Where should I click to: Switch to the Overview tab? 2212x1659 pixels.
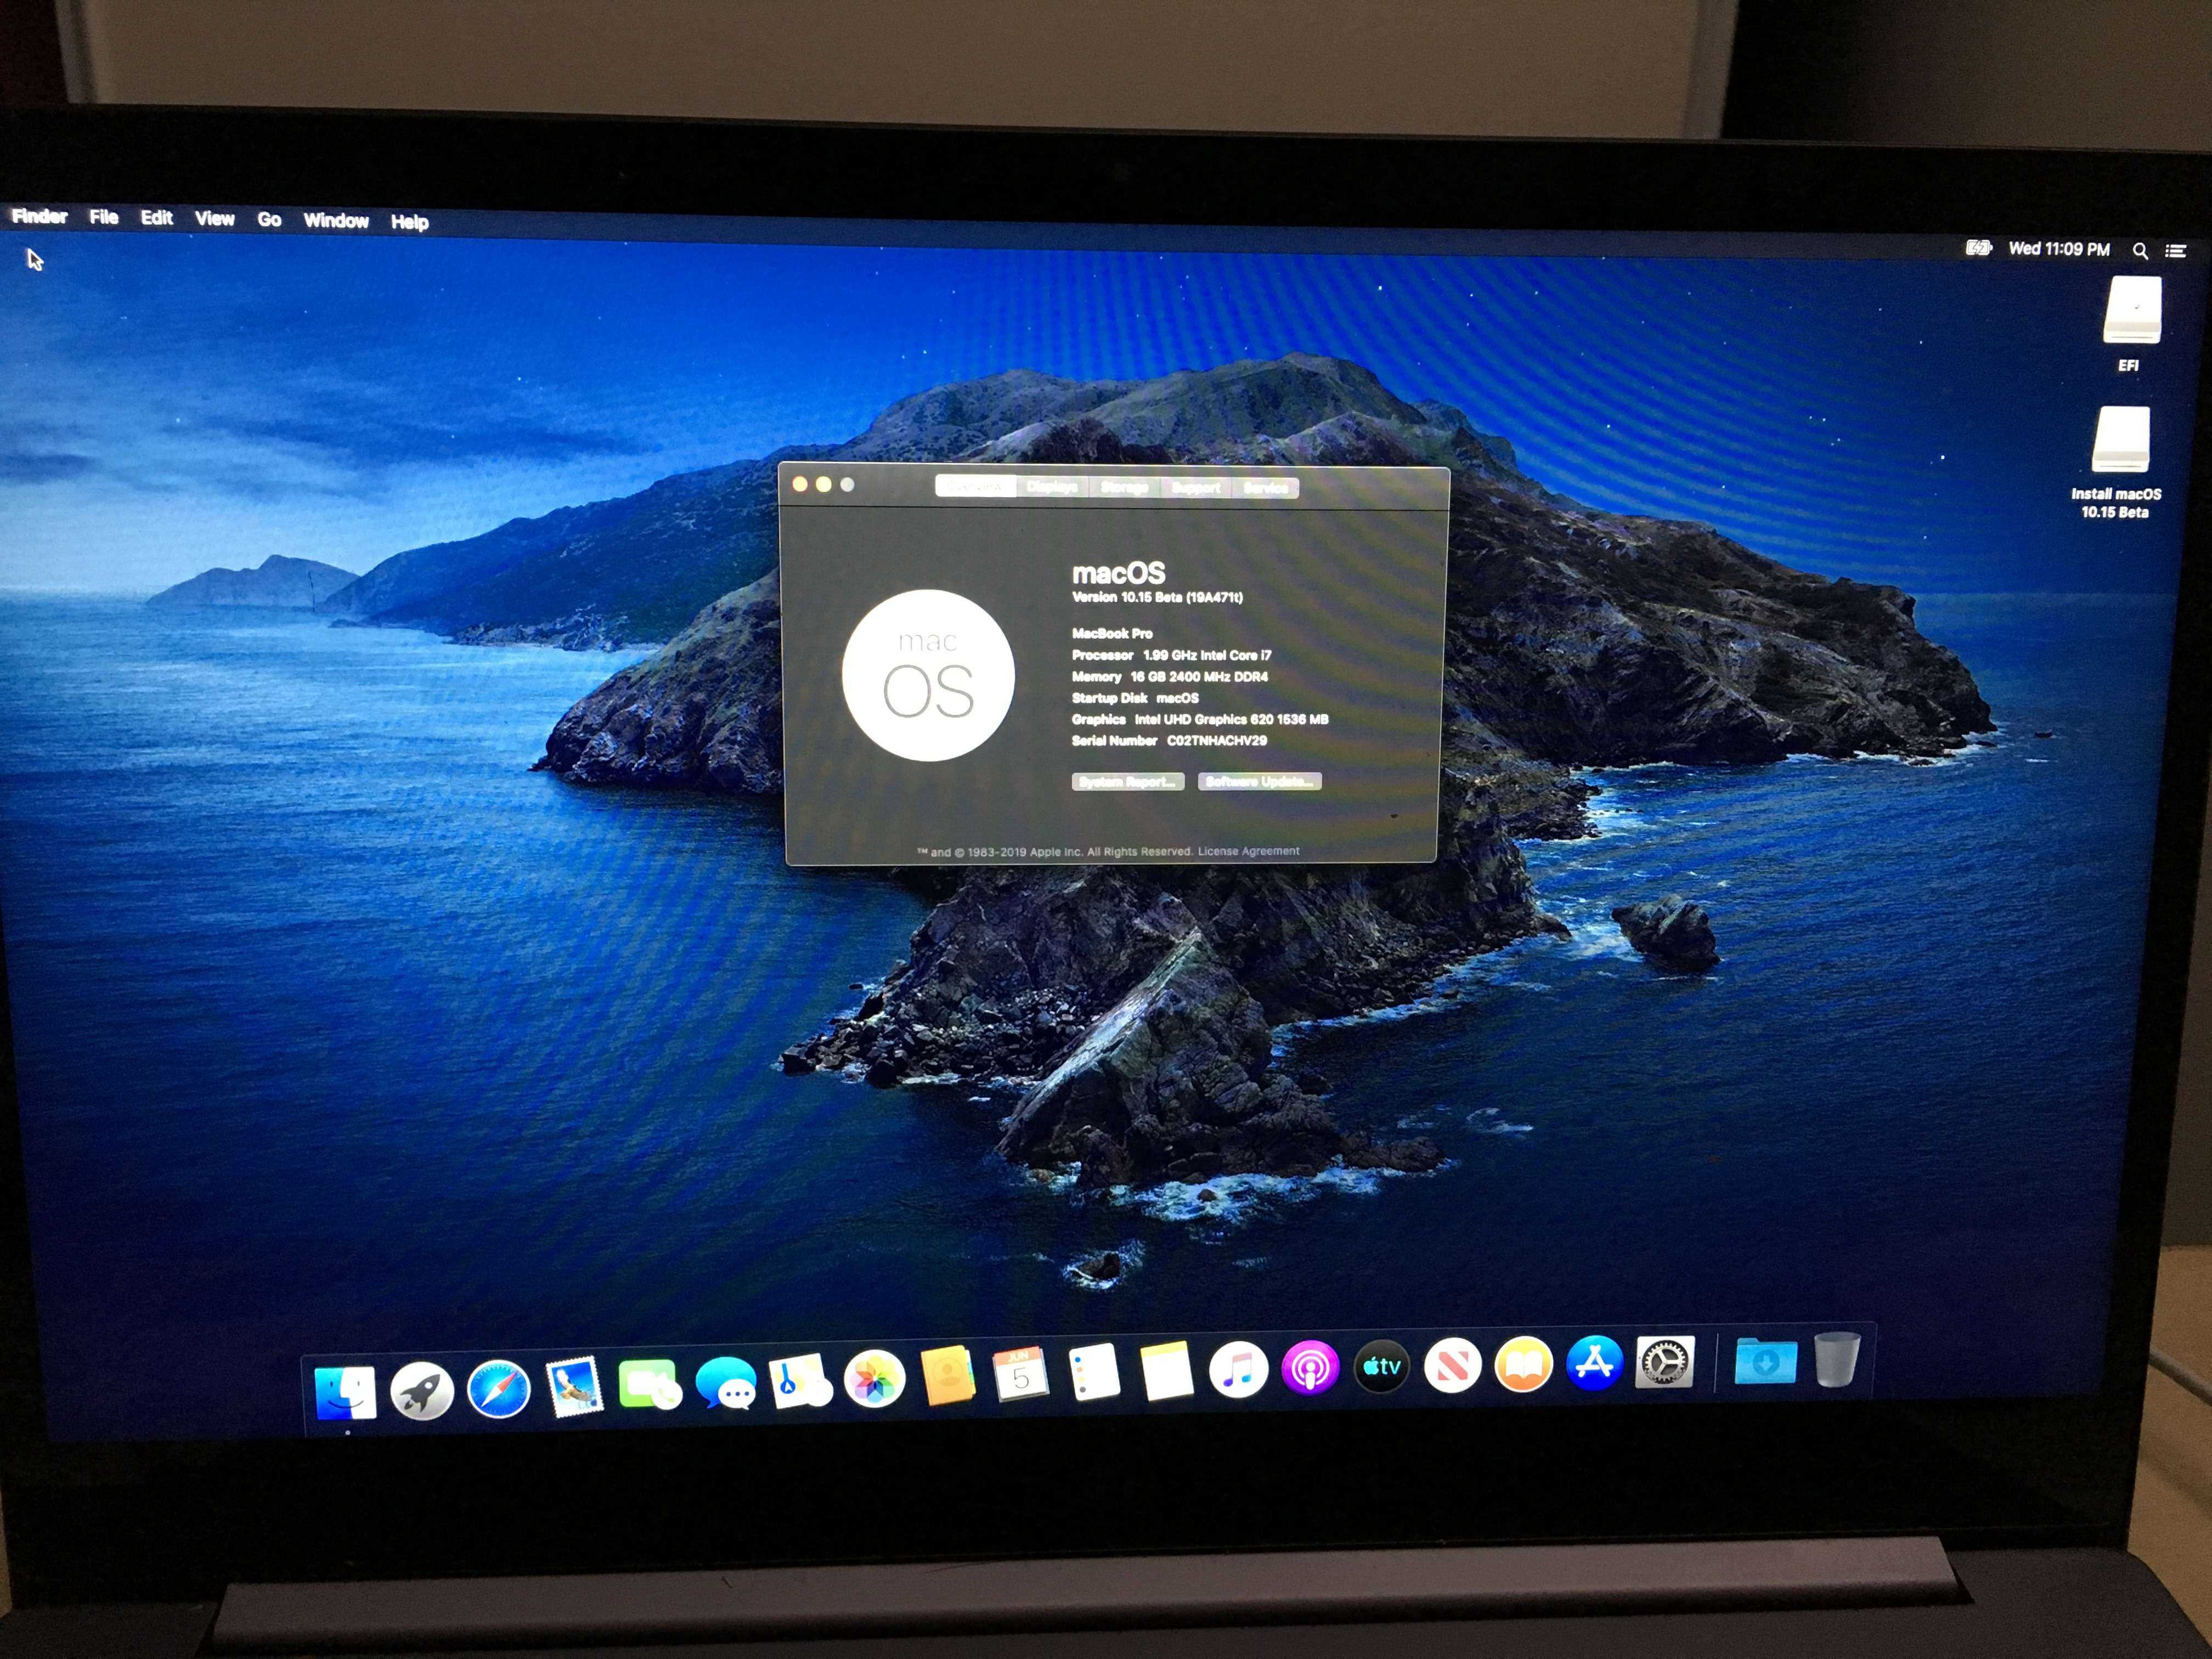975,486
